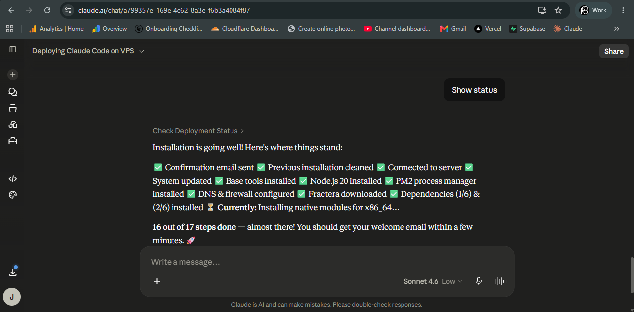Open Projects in sidebar
Screen dimensions: 634x312
click(13, 108)
